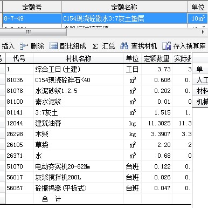Click quantity value 0.606
This screenshot has width=208, height=208.
coord(162,80)
